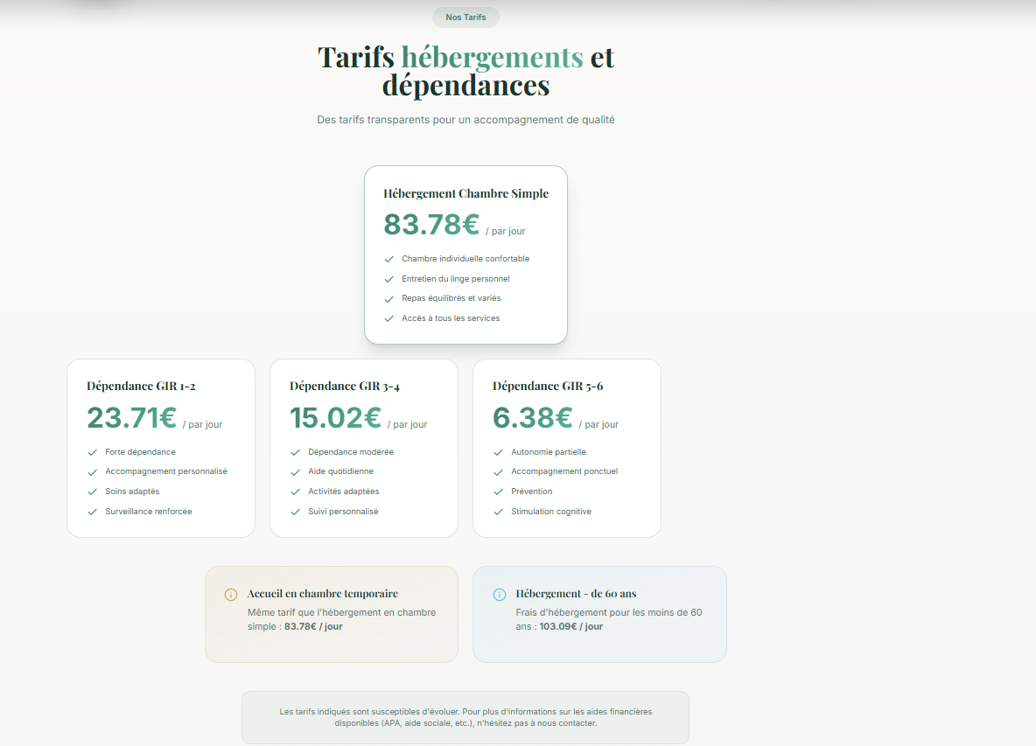This screenshot has height=746, width=1036.
Task: Select the Nos Tarifs badge
Action: pyautogui.click(x=465, y=17)
